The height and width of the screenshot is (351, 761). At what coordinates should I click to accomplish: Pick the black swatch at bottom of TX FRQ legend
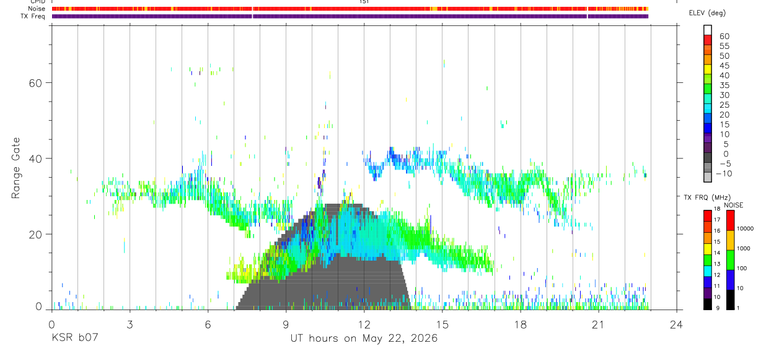[x=707, y=304]
